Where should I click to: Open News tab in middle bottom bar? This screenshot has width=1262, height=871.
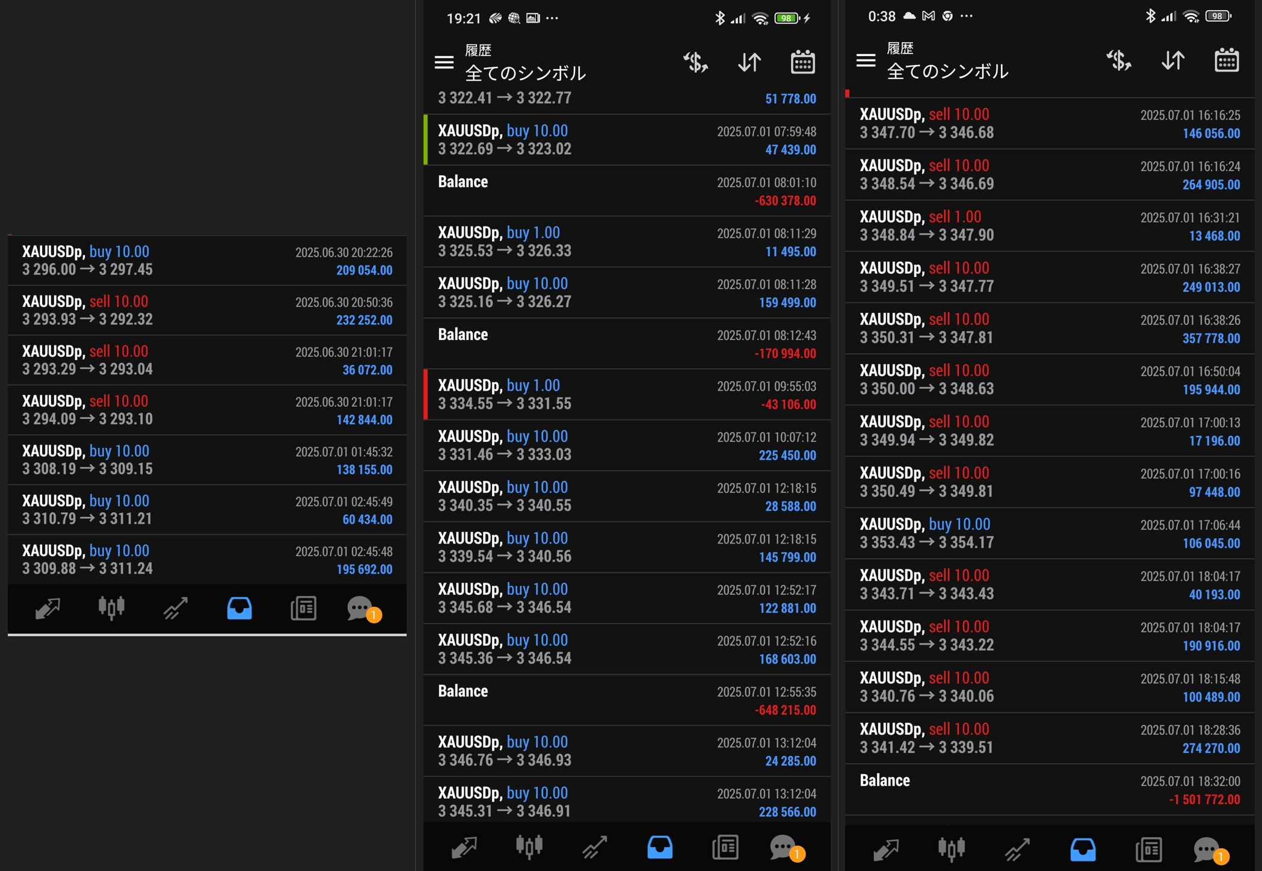725,848
